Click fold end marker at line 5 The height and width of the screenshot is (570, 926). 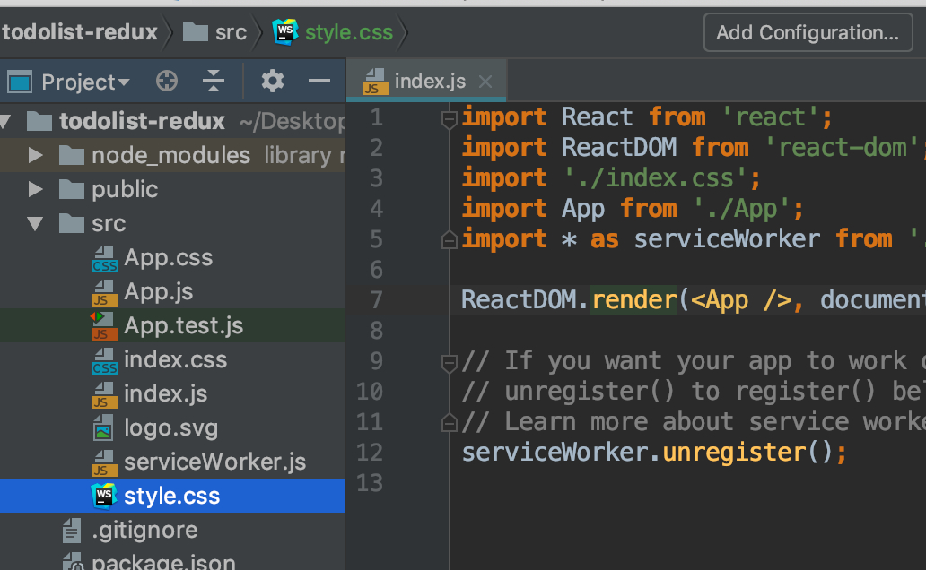(x=449, y=240)
